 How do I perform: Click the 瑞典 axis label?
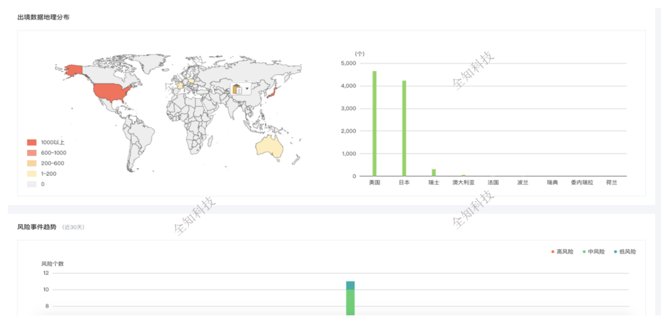(x=552, y=183)
